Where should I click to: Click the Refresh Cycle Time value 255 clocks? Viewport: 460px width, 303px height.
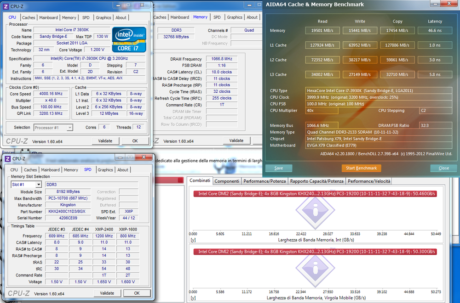pyautogui.click(x=222, y=98)
